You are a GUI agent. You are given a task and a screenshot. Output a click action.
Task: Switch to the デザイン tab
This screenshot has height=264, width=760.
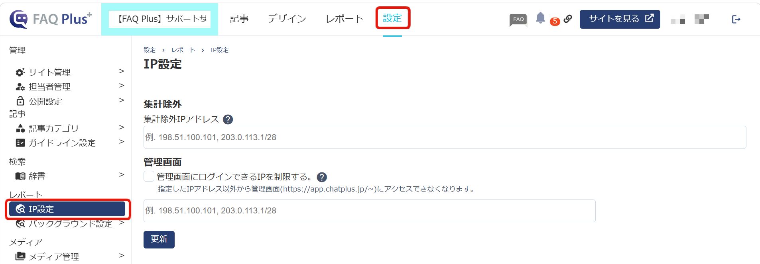[x=287, y=19]
